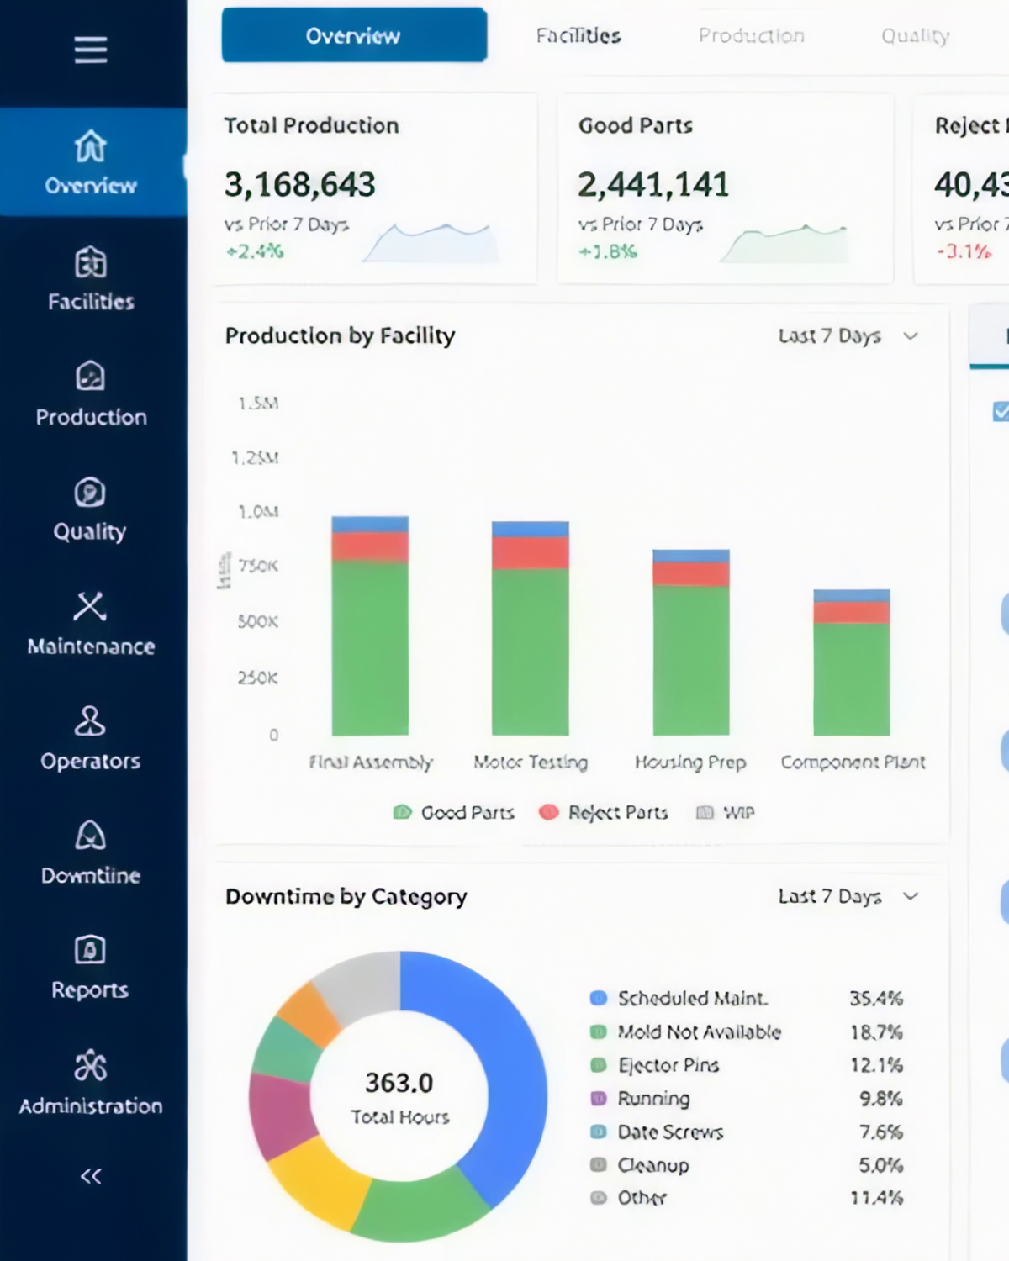Switch to the Production tab
This screenshot has width=1009, height=1261.
click(x=752, y=35)
